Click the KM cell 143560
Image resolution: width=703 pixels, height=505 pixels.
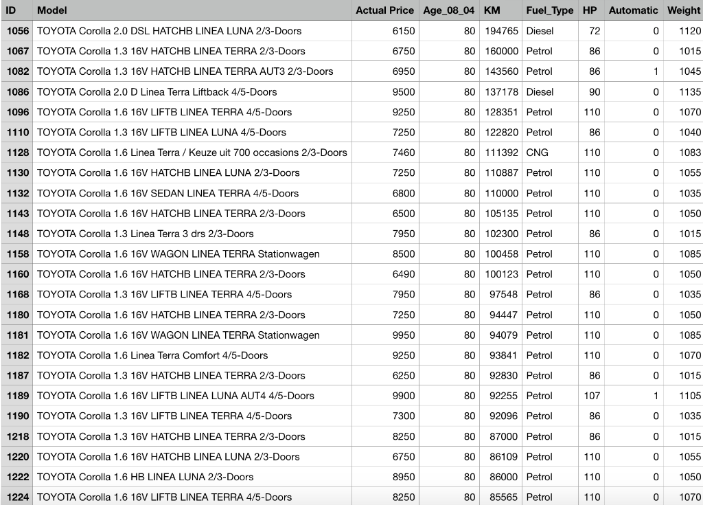[500, 71]
